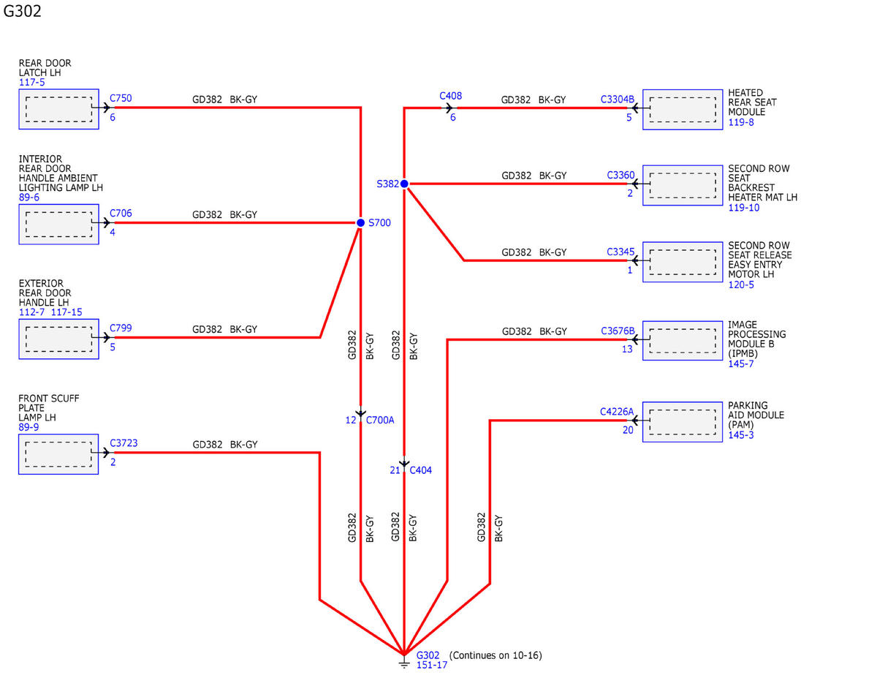Select inline connector label C404
This screenshot has width=877, height=678.
click(421, 470)
